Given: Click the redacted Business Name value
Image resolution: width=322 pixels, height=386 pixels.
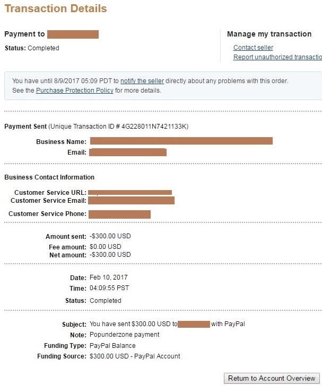Looking at the screenshot, I should [x=181, y=141].
